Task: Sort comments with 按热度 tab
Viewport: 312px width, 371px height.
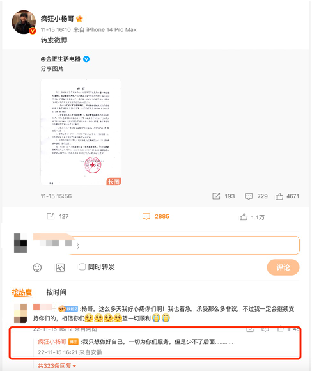Action: click(x=22, y=292)
